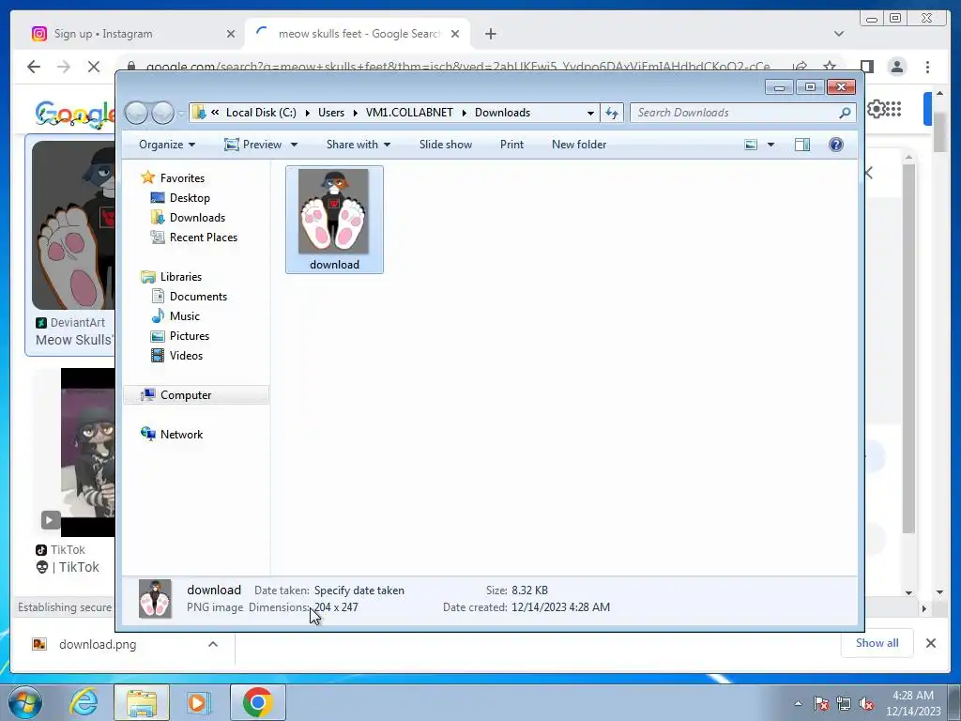The width and height of the screenshot is (961, 721).
Task: Click Explorer forward navigation button
Action: pos(163,113)
